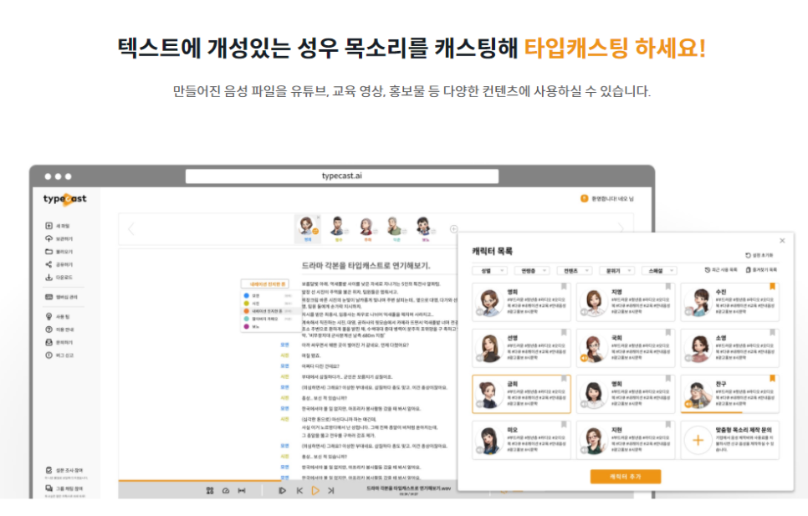The width and height of the screenshot is (808, 516).
Task: Toggle bookmark on the 지영 card
Action: coord(667,286)
